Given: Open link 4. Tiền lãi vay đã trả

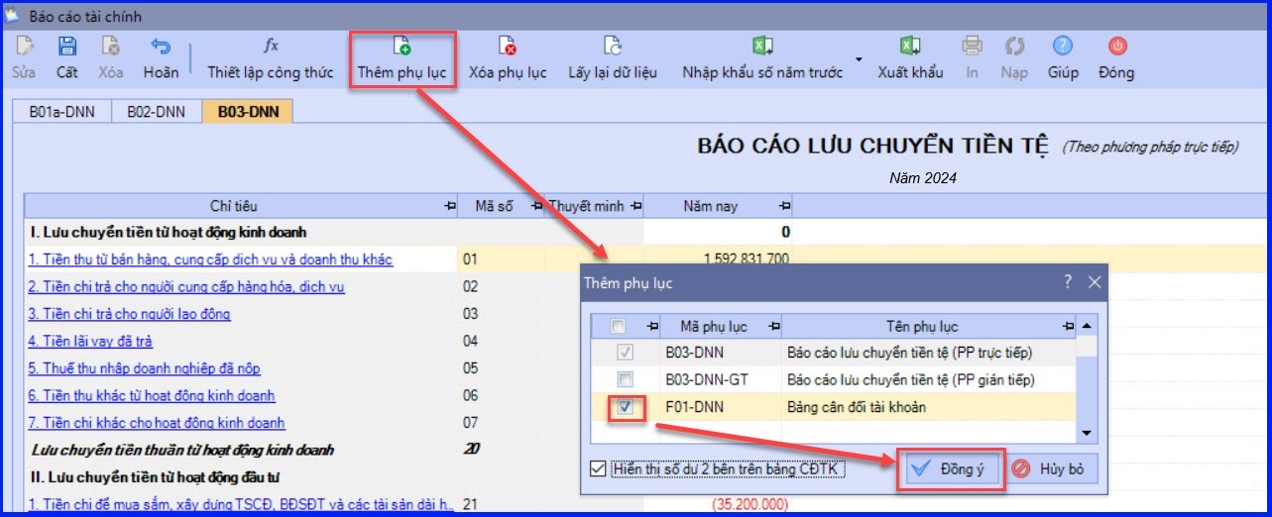Looking at the screenshot, I should (x=90, y=341).
